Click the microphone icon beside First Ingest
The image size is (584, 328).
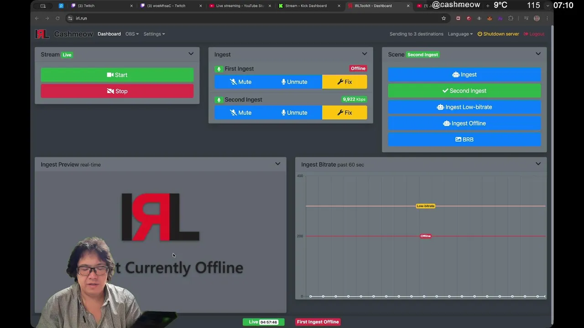click(x=219, y=69)
